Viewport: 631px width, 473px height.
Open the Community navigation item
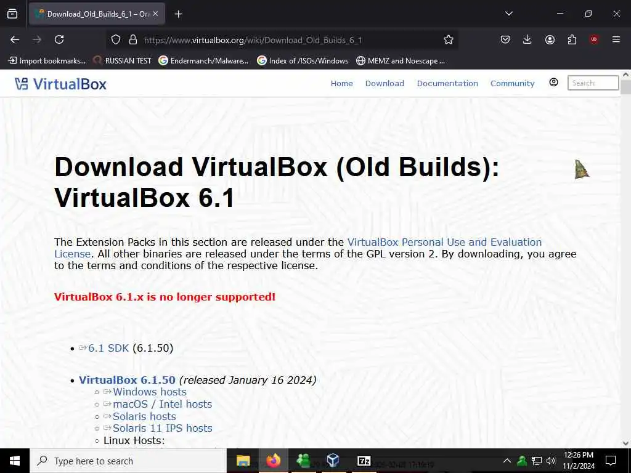click(x=512, y=83)
